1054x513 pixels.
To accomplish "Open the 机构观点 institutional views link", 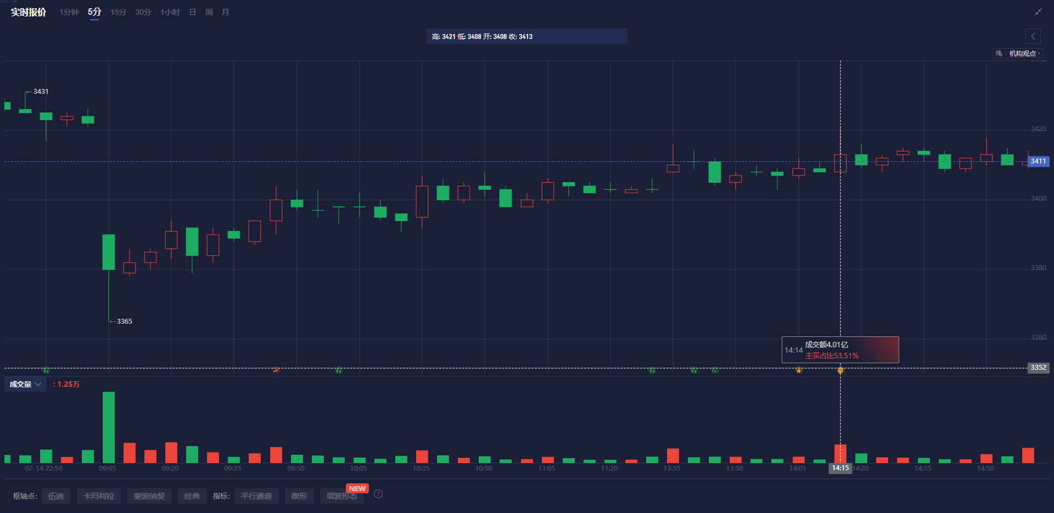I will pos(1024,53).
